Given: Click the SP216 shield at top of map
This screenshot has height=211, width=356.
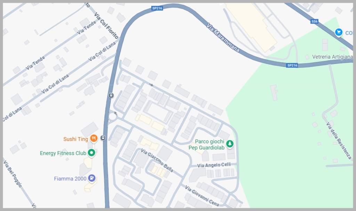Looking at the screenshot, I should point(157,8).
